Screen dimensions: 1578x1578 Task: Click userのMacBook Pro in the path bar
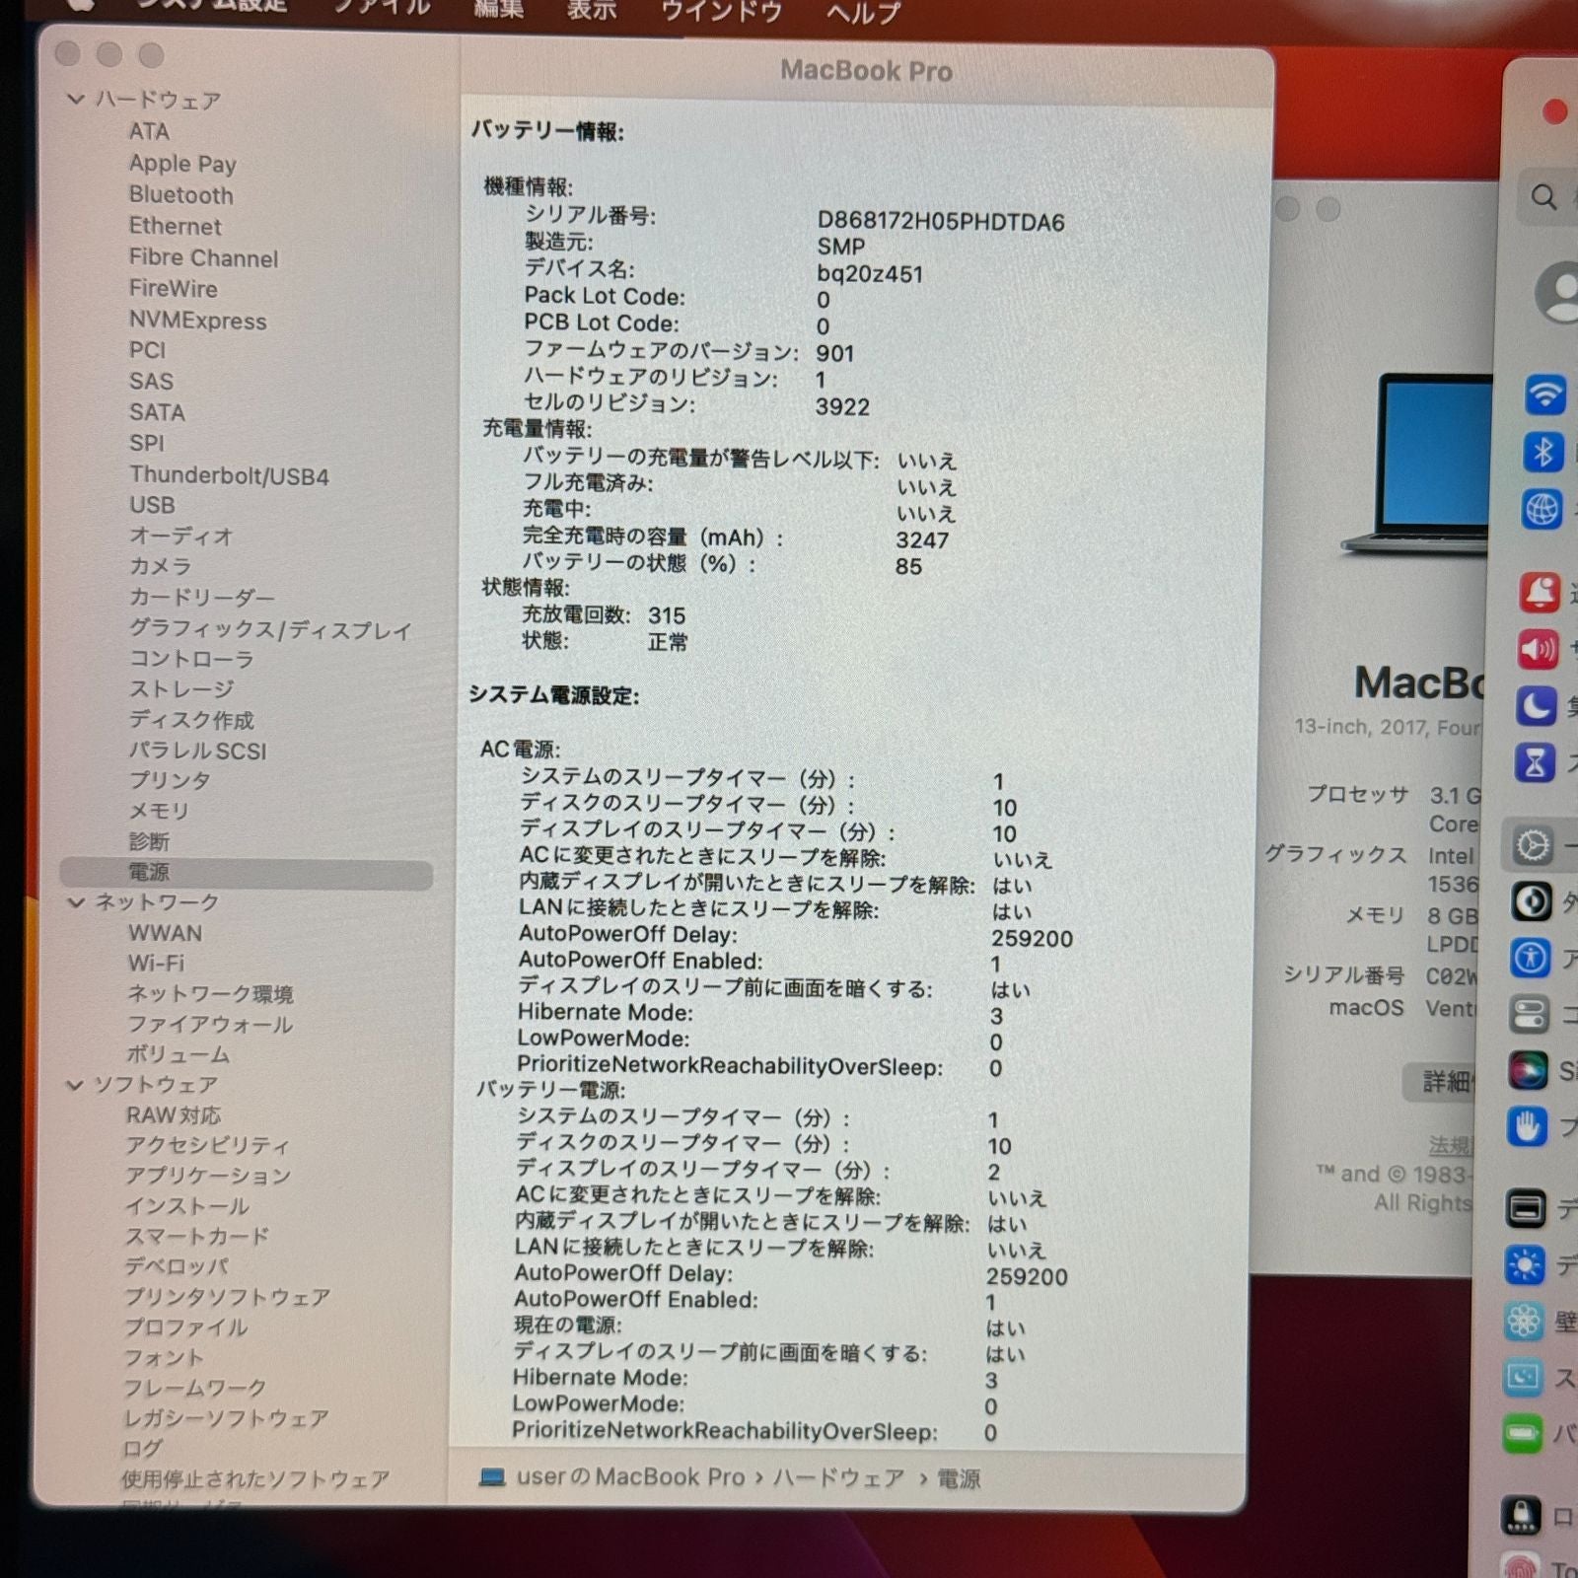click(630, 1476)
